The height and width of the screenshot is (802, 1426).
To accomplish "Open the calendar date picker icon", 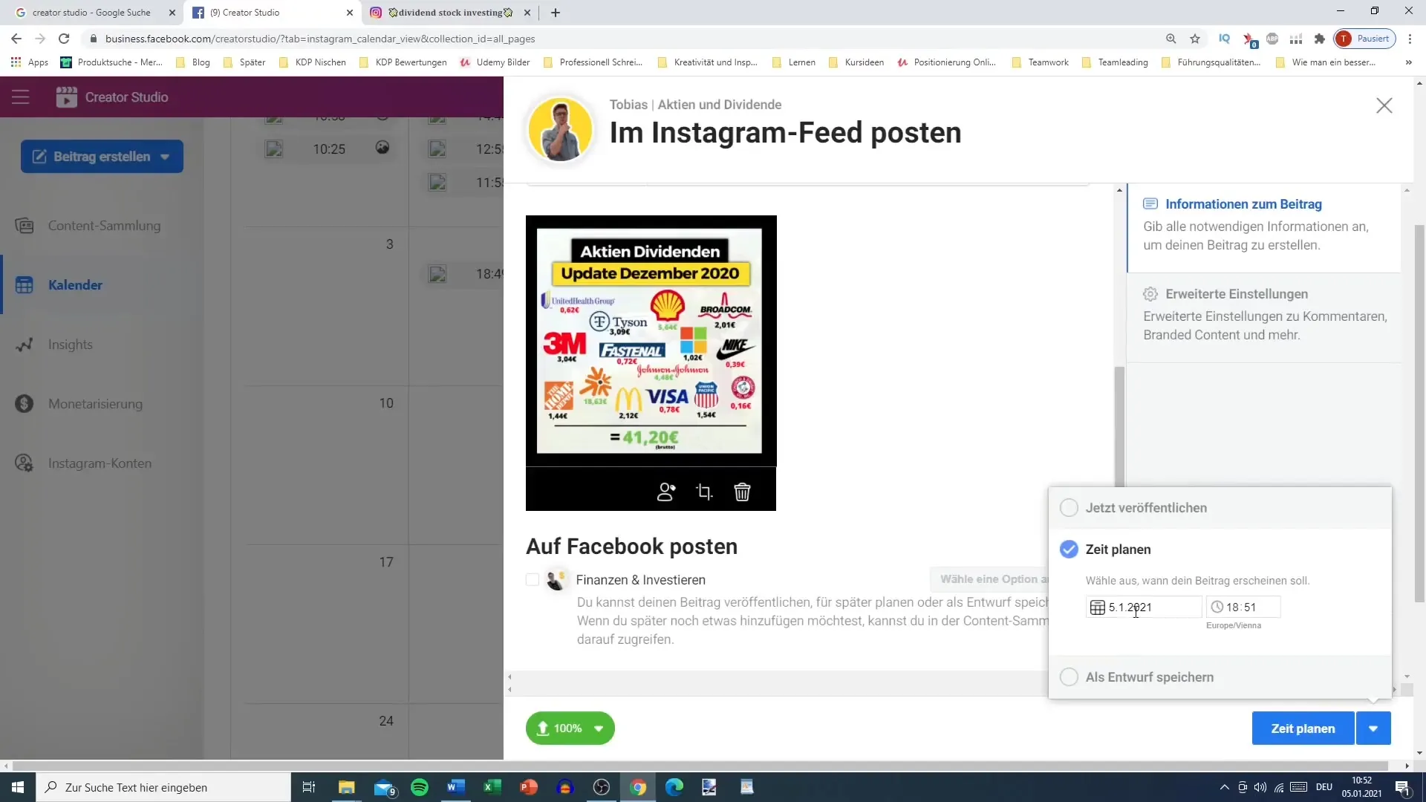I will (x=1097, y=607).
